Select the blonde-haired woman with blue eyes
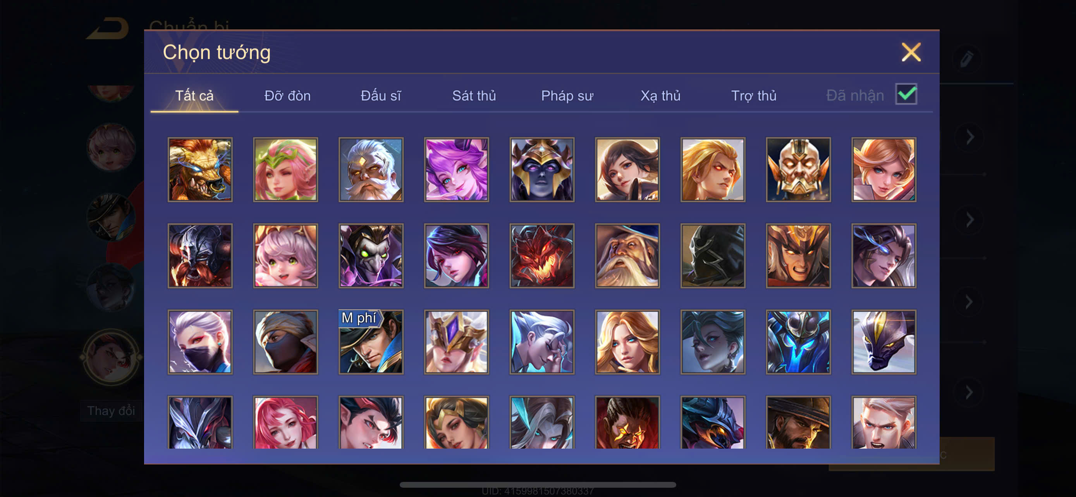 click(627, 342)
